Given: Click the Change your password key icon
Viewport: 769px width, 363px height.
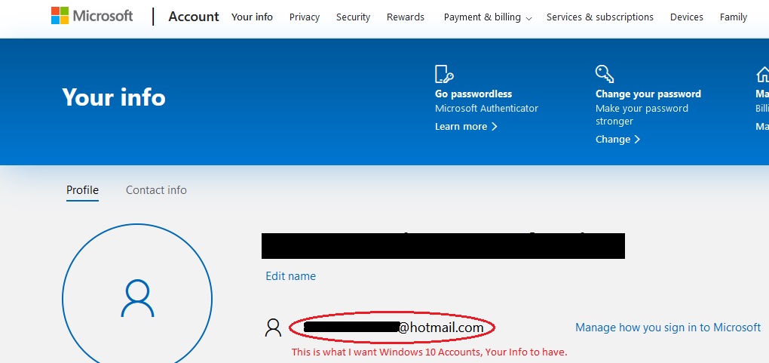Looking at the screenshot, I should coord(604,74).
